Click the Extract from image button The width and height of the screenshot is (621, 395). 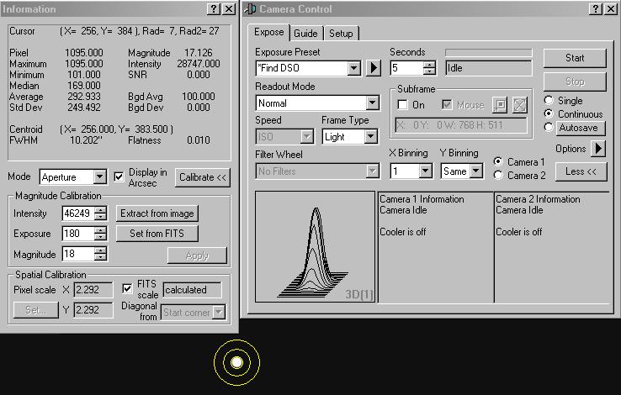coord(157,213)
